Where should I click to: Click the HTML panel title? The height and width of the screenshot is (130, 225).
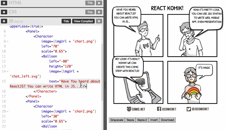click(x=15, y=3)
